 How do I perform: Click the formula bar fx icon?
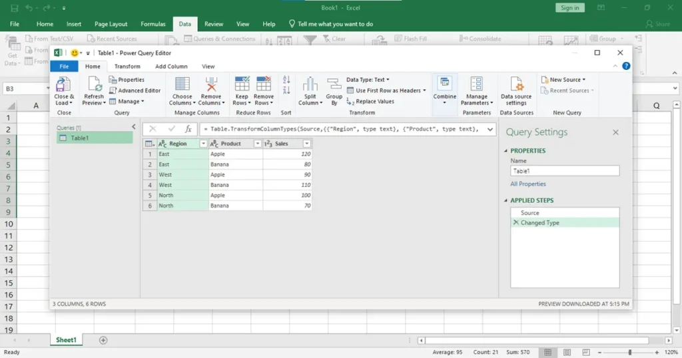tap(188, 129)
